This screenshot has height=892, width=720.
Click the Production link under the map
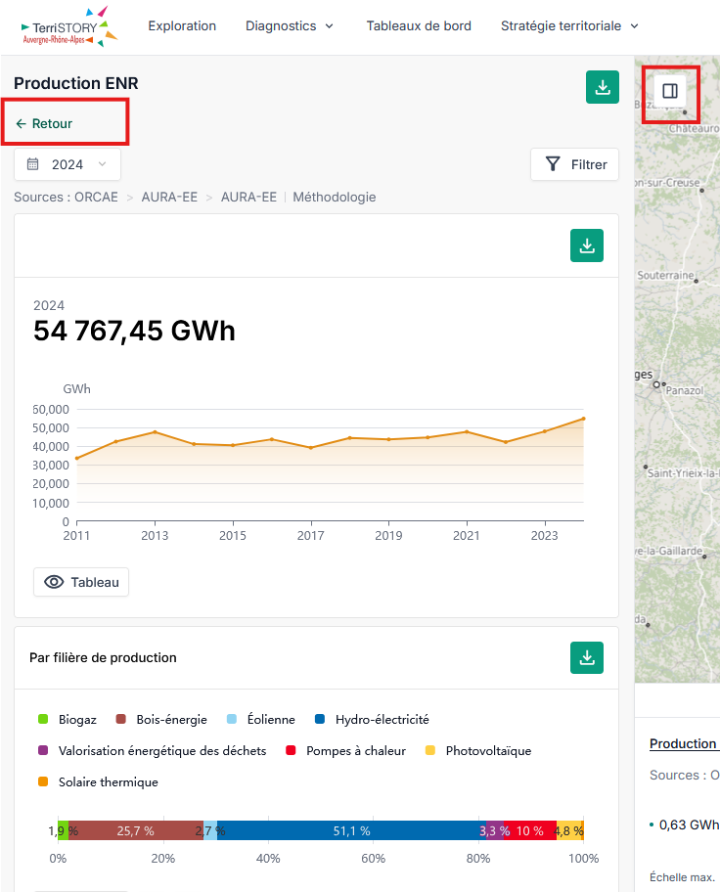click(x=683, y=743)
